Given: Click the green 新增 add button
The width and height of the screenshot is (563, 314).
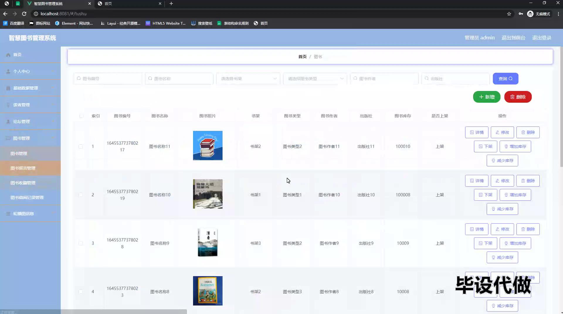Looking at the screenshot, I should click(x=486, y=97).
